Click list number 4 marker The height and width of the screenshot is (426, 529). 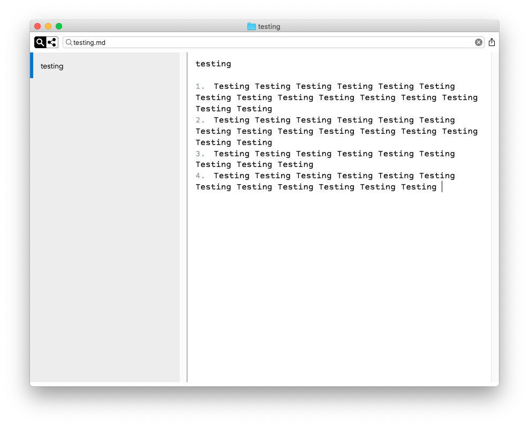click(x=200, y=176)
